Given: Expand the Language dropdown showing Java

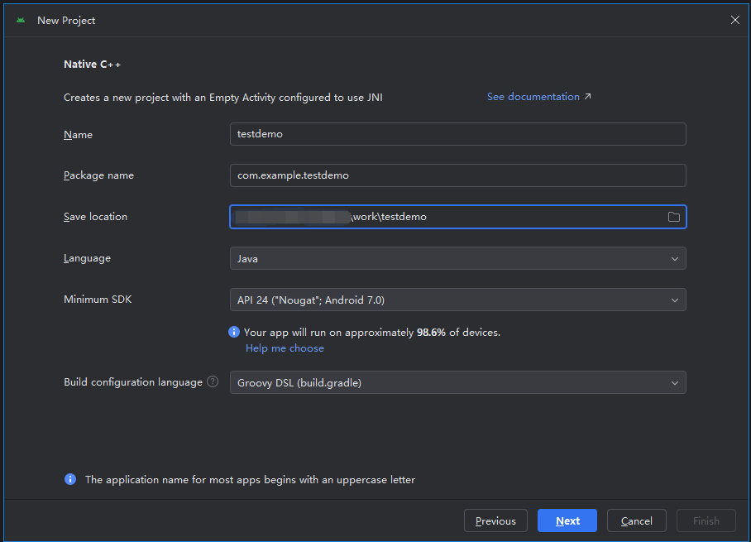Looking at the screenshot, I should [x=457, y=258].
